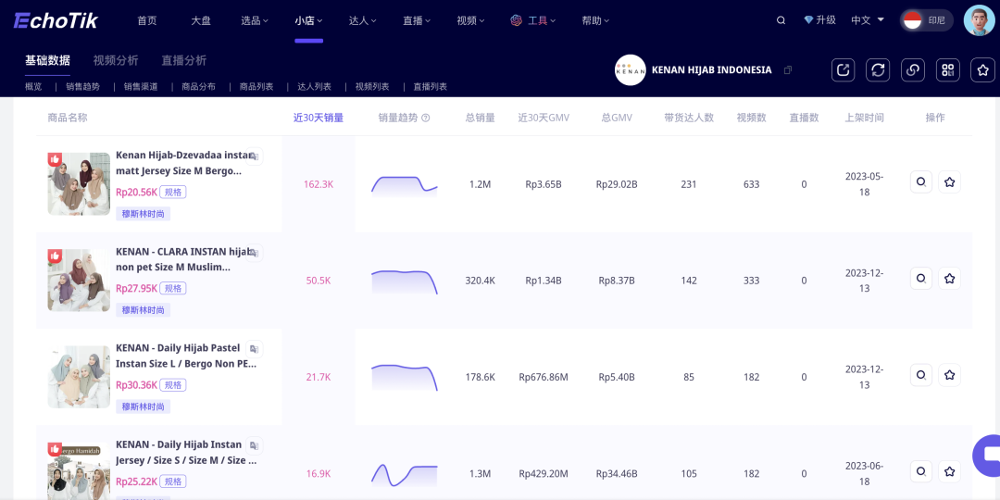Click search icon for Dzevadaa product row
Screen dimensions: 1000x500
(921, 181)
